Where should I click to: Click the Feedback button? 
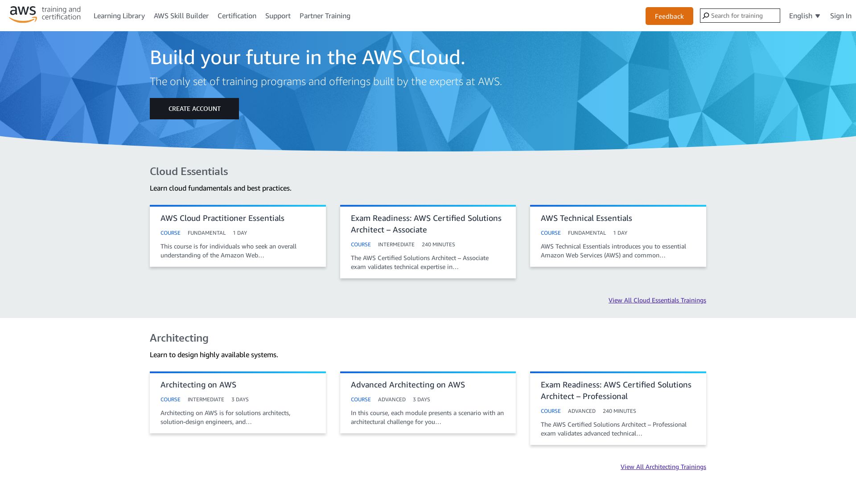[669, 16]
